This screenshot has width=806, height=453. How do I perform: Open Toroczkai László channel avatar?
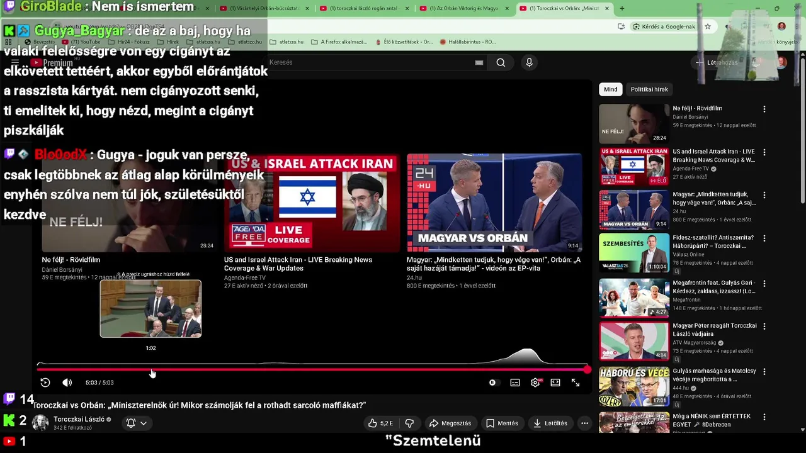(40, 423)
